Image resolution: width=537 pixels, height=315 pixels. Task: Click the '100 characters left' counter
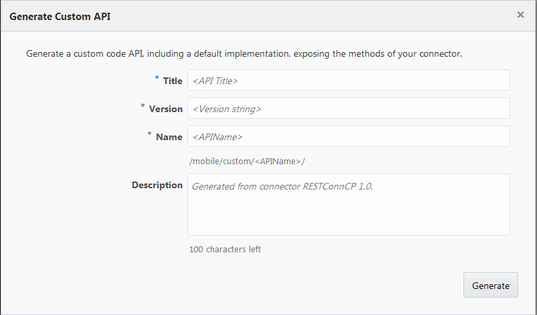point(225,249)
